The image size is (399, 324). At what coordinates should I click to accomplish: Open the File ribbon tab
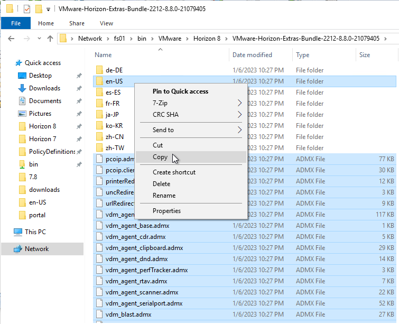(16, 23)
